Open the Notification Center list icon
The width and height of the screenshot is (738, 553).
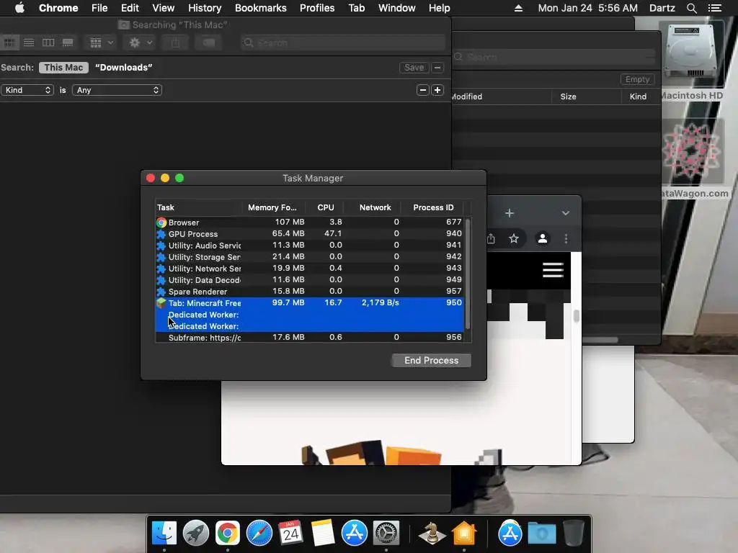(714, 8)
